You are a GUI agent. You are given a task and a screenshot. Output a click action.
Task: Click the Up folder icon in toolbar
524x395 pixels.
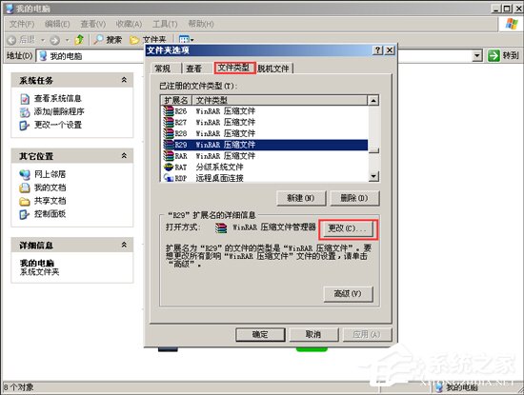click(x=79, y=40)
